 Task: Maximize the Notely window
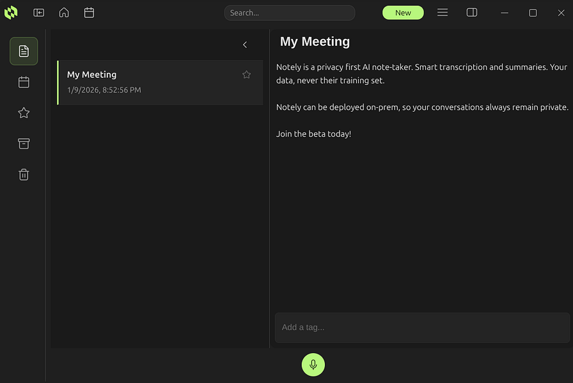(x=533, y=13)
